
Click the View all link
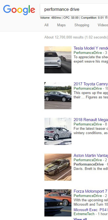pos(80,219)
